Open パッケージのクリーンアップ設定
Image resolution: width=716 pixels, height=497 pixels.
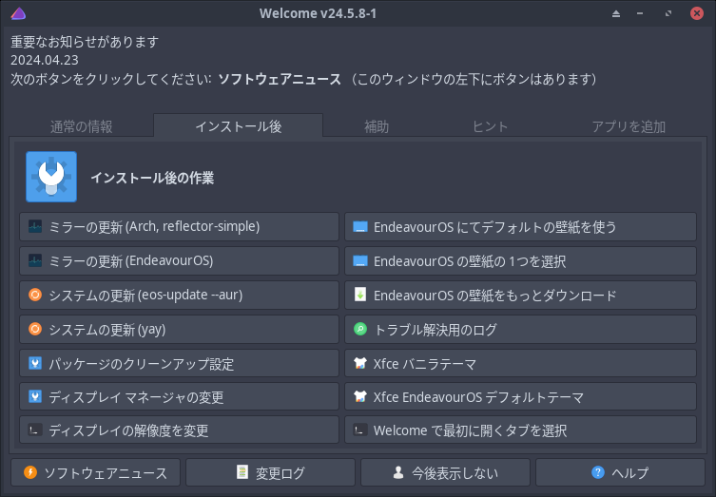point(179,363)
